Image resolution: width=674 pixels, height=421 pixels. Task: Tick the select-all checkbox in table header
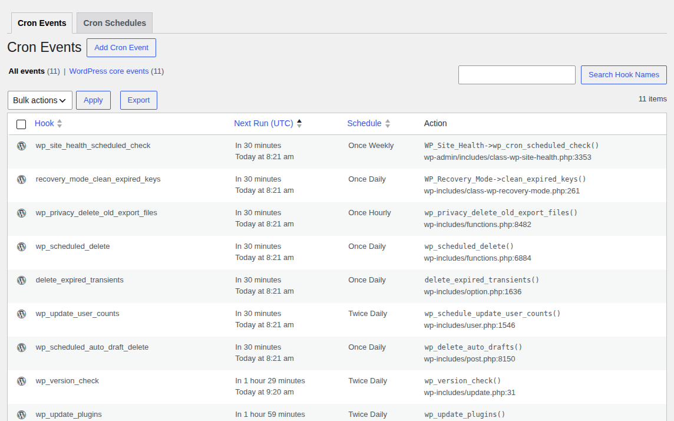21,124
